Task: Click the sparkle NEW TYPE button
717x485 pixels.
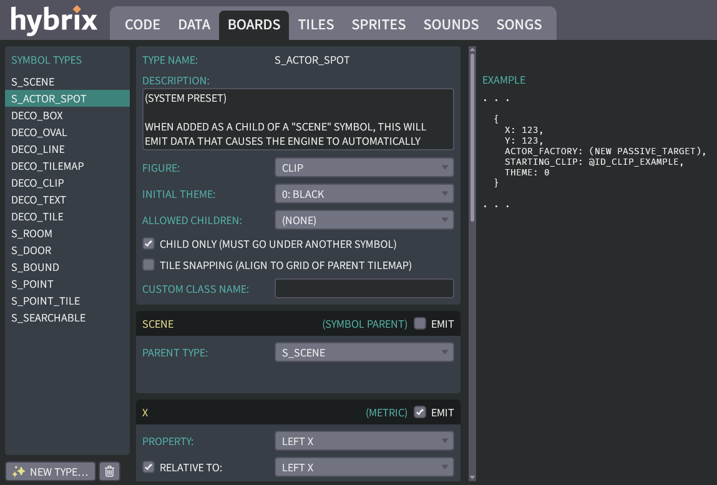Action: [x=50, y=471]
